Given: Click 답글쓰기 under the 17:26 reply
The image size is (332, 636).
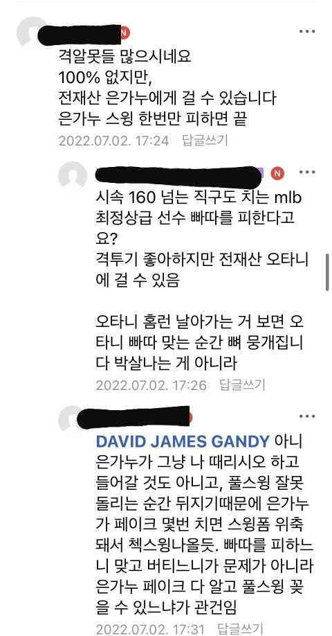Looking at the screenshot, I should tap(243, 384).
